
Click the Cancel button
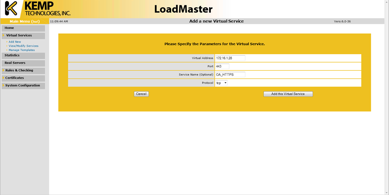click(x=141, y=94)
